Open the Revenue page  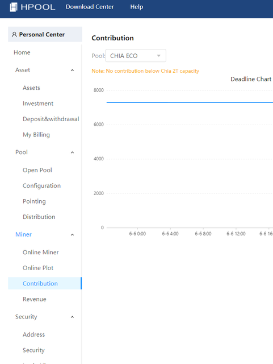[x=34, y=299]
